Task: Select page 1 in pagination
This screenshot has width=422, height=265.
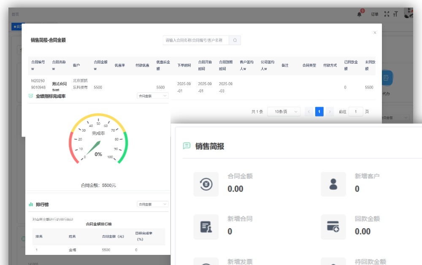Action: [319, 112]
